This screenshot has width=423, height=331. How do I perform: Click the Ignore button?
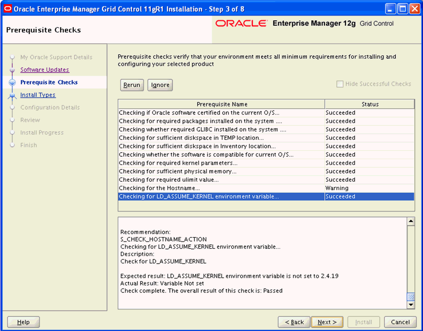point(160,85)
